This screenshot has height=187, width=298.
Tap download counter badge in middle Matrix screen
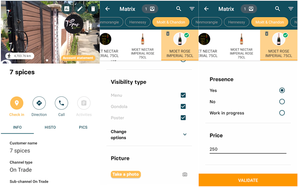click(x=150, y=9)
